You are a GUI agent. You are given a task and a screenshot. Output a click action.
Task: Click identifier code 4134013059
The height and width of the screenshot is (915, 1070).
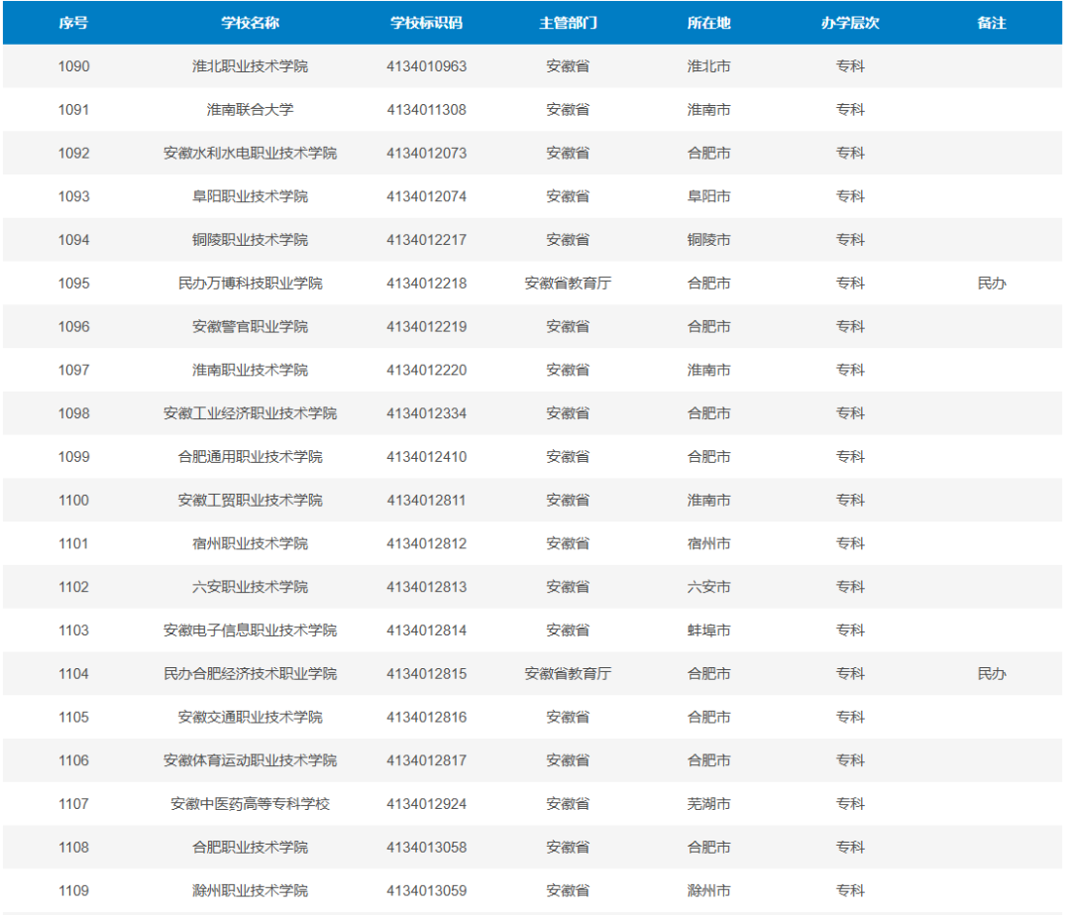(x=426, y=890)
